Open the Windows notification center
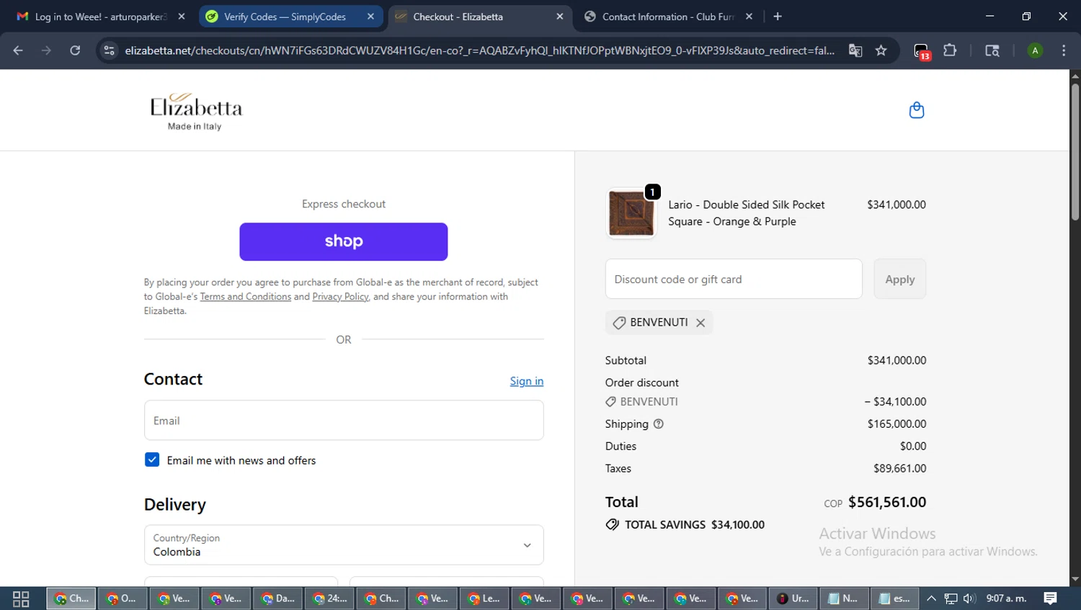 (x=1051, y=598)
